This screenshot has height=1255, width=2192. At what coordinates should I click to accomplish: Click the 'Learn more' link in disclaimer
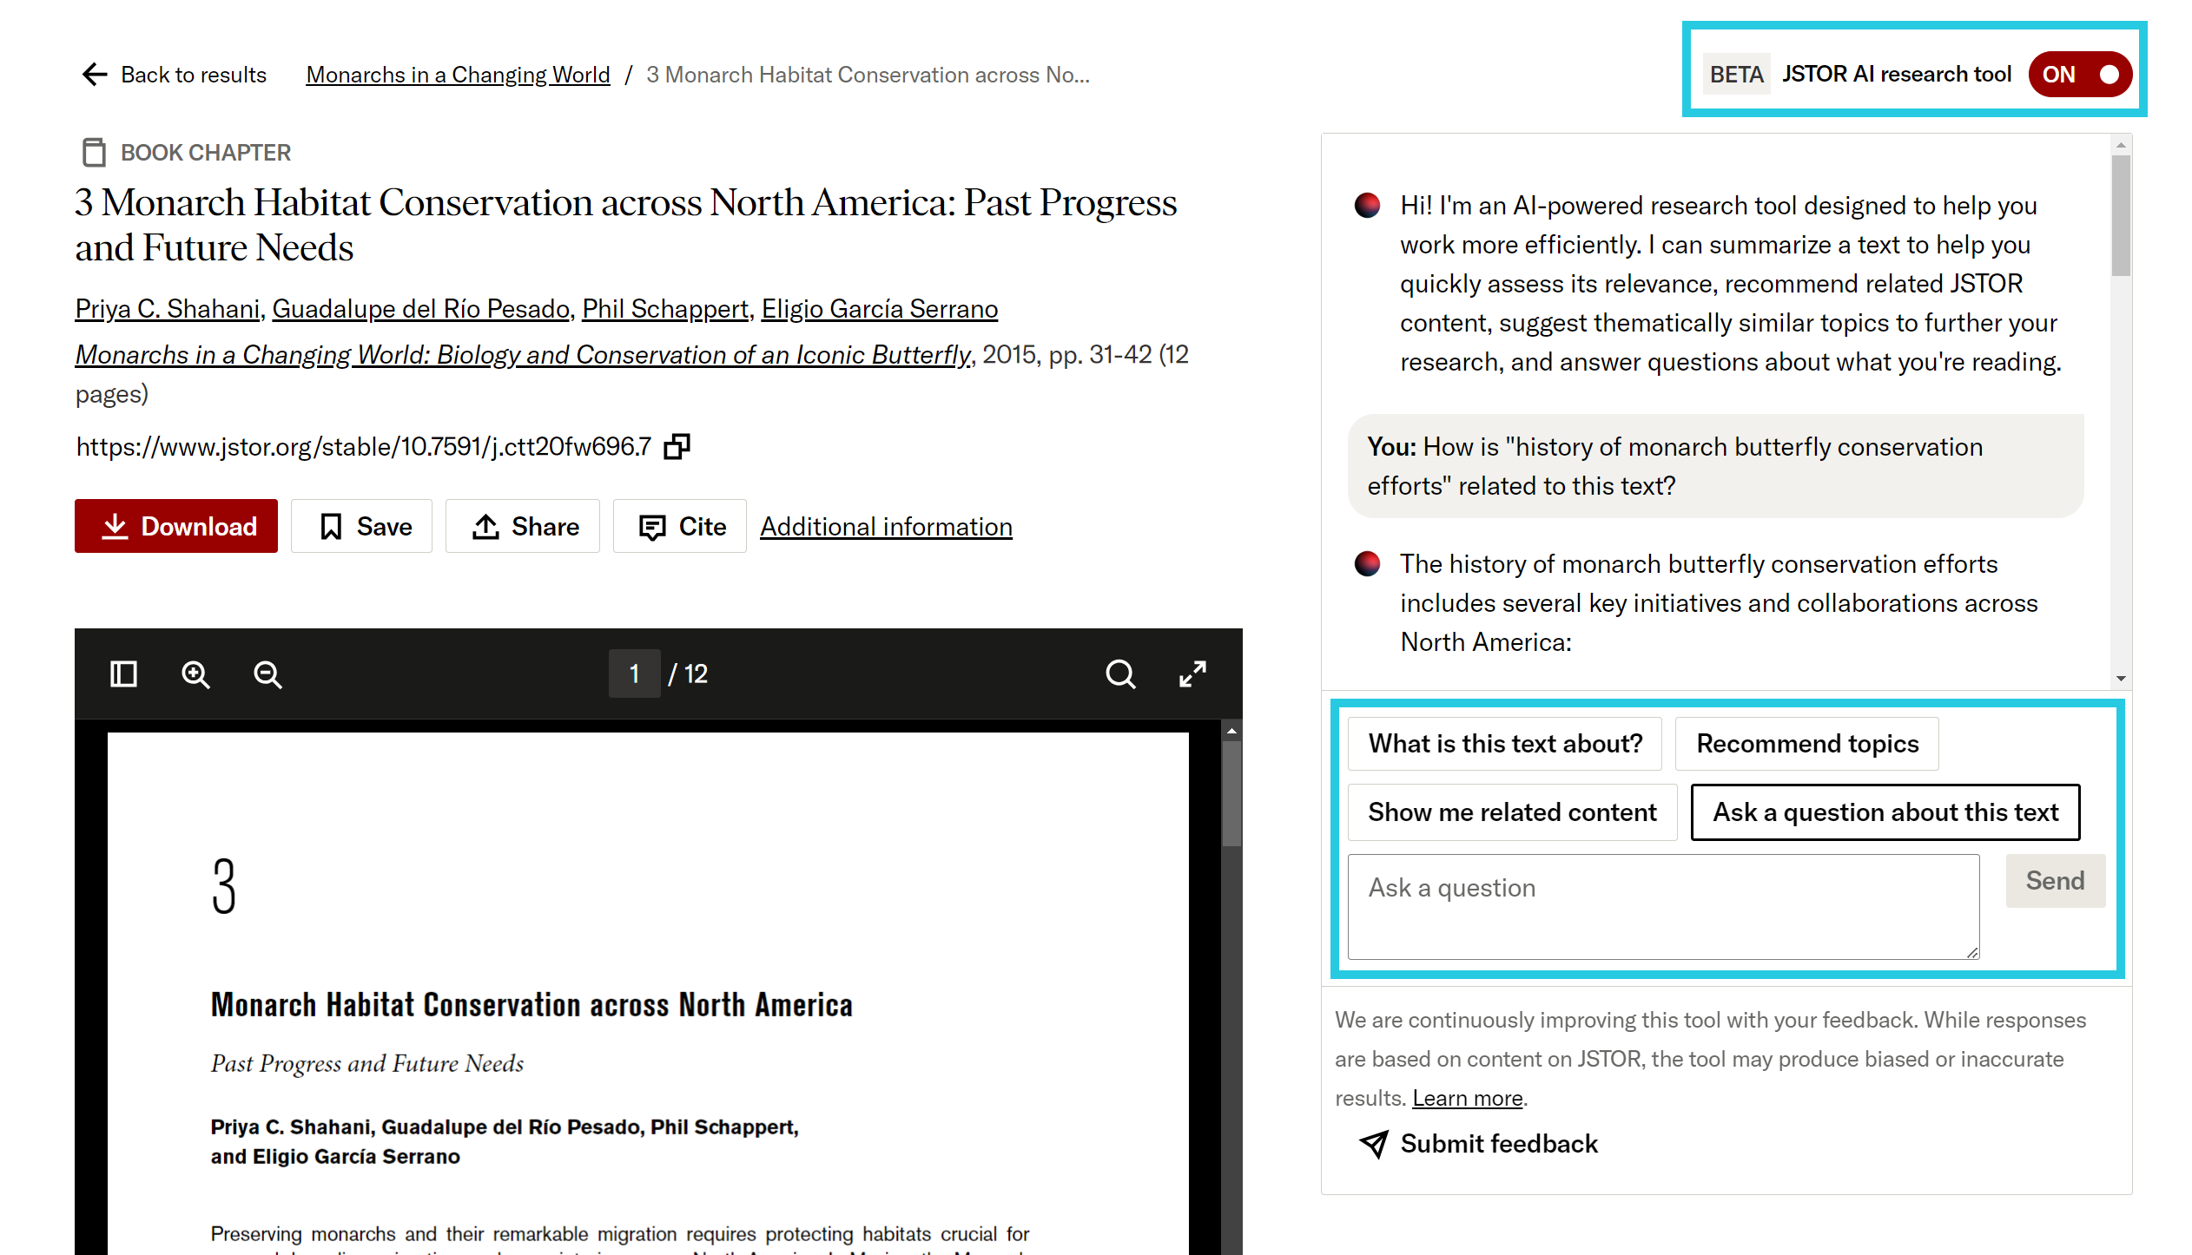tap(1468, 1097)
